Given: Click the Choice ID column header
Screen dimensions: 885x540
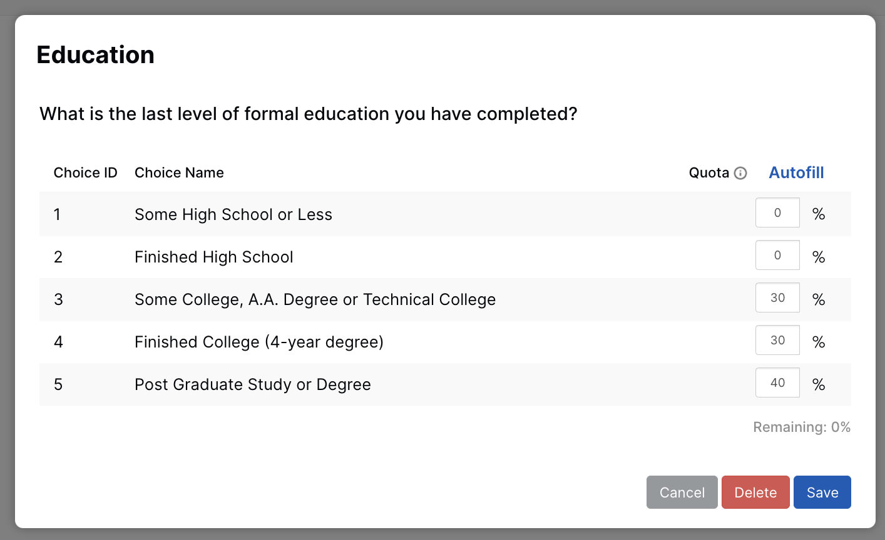Looking at the screenshot, I should 85,172.
